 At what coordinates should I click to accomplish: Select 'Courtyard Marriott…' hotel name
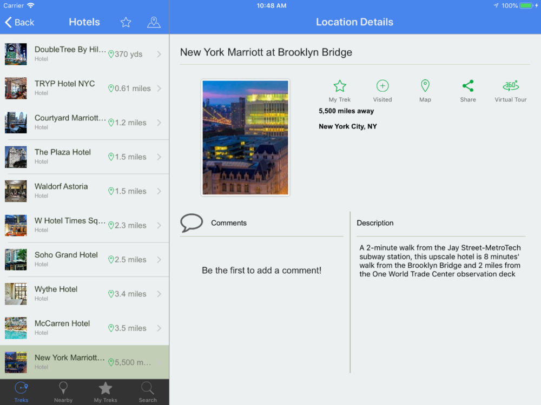[x=70, y=118]
